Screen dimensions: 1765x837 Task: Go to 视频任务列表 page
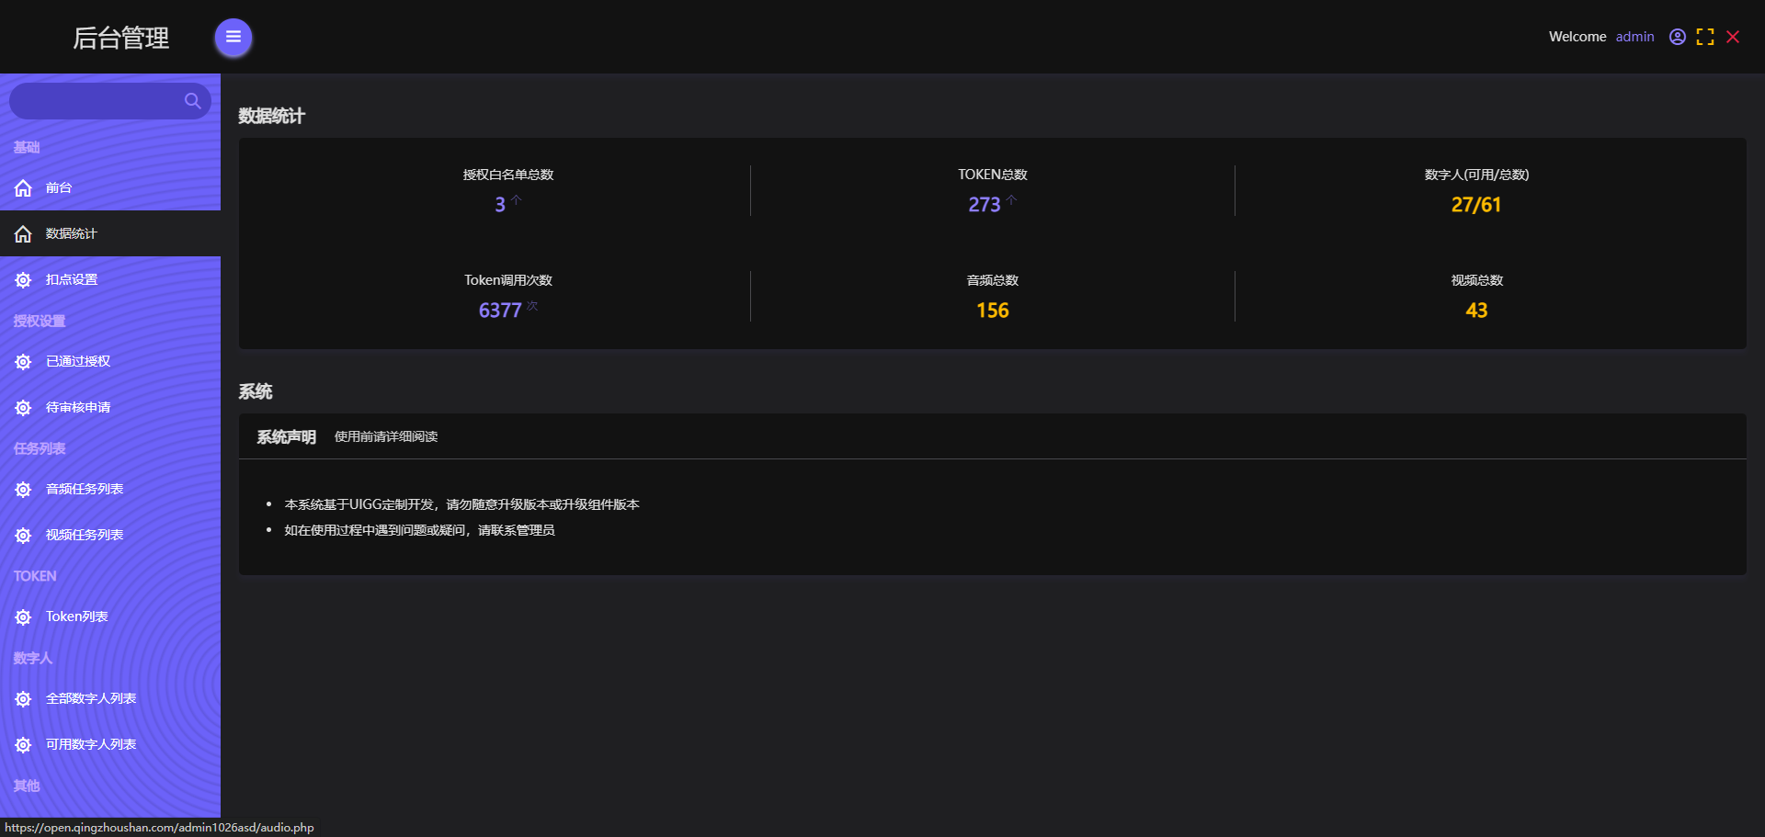point(85,535)
